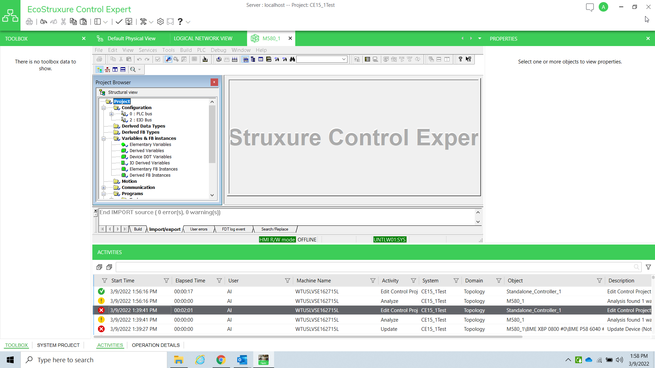Screen dimensions: 655x368
Task: Click the checkmark validate icon
Action: (x=119, y=22)
